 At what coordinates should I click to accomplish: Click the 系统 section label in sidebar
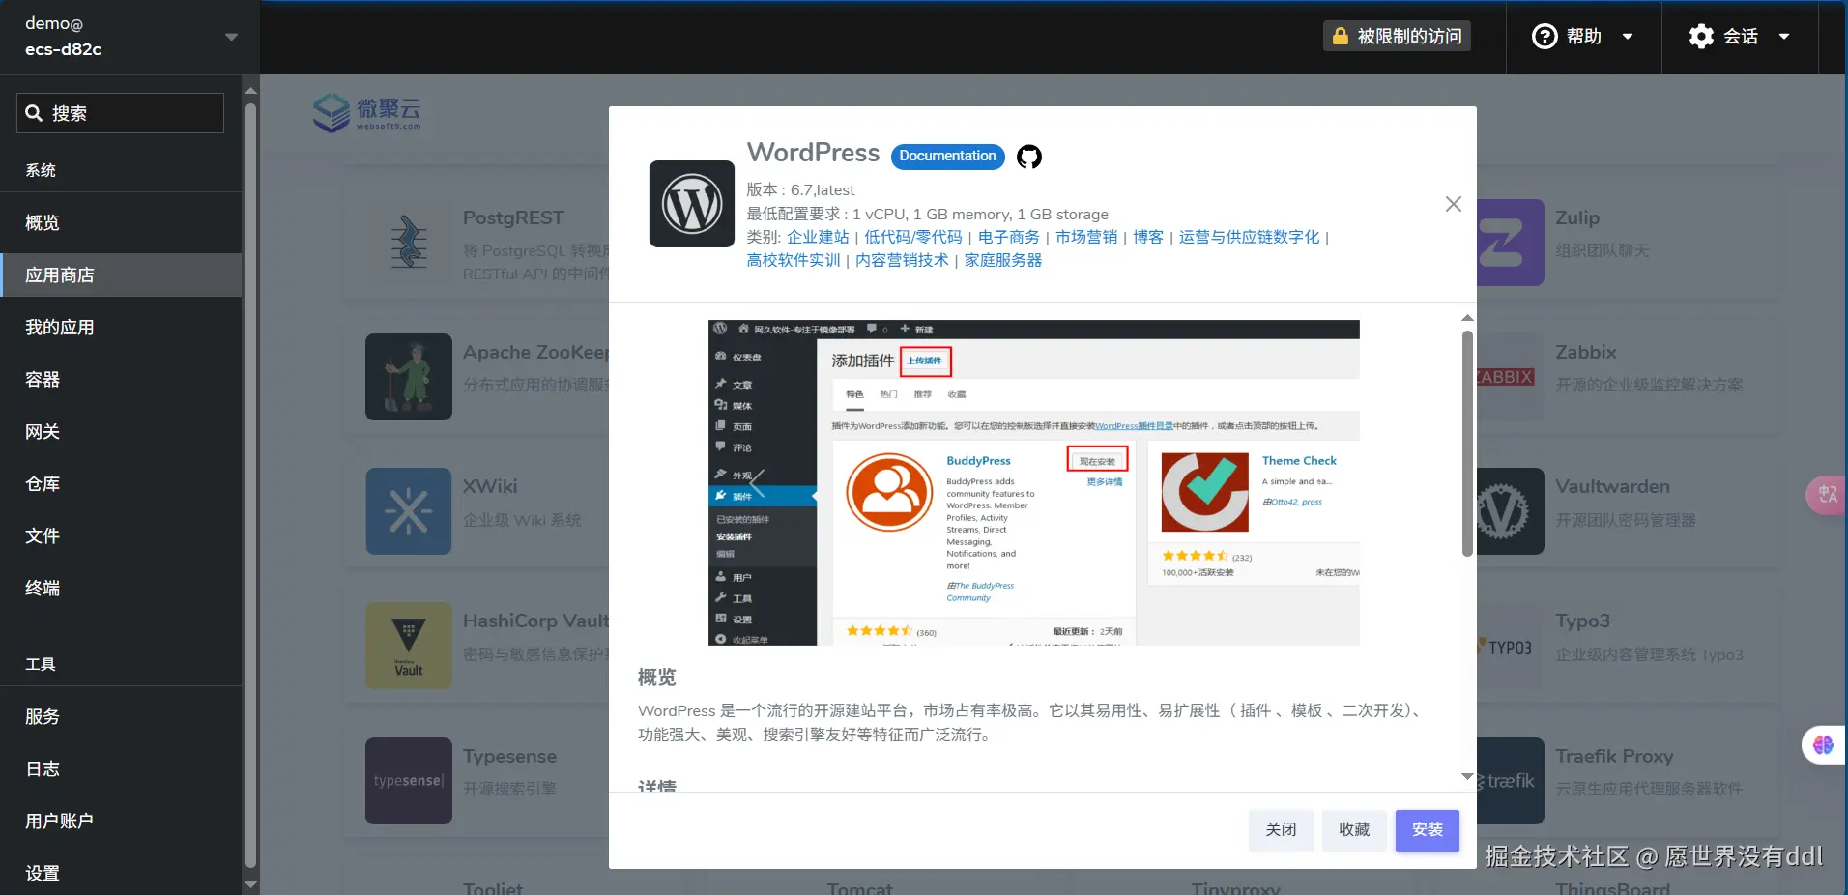pyautogui.click(x=41, y=170)
